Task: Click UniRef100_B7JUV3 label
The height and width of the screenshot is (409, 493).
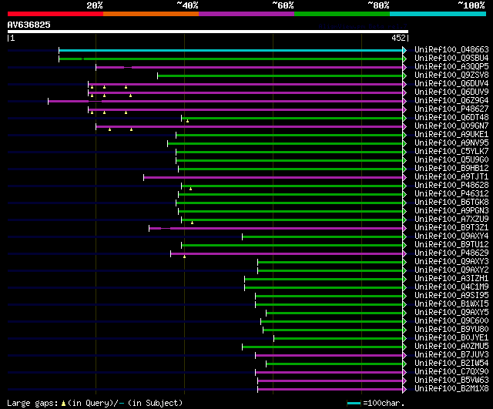Action: [x=451, y=355]
